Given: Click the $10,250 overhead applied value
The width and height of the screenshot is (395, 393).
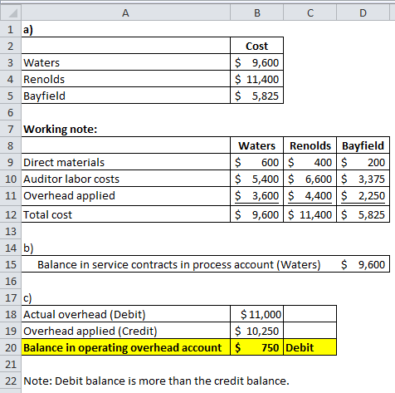Looking at the screenshot, I should click(256, 331).
